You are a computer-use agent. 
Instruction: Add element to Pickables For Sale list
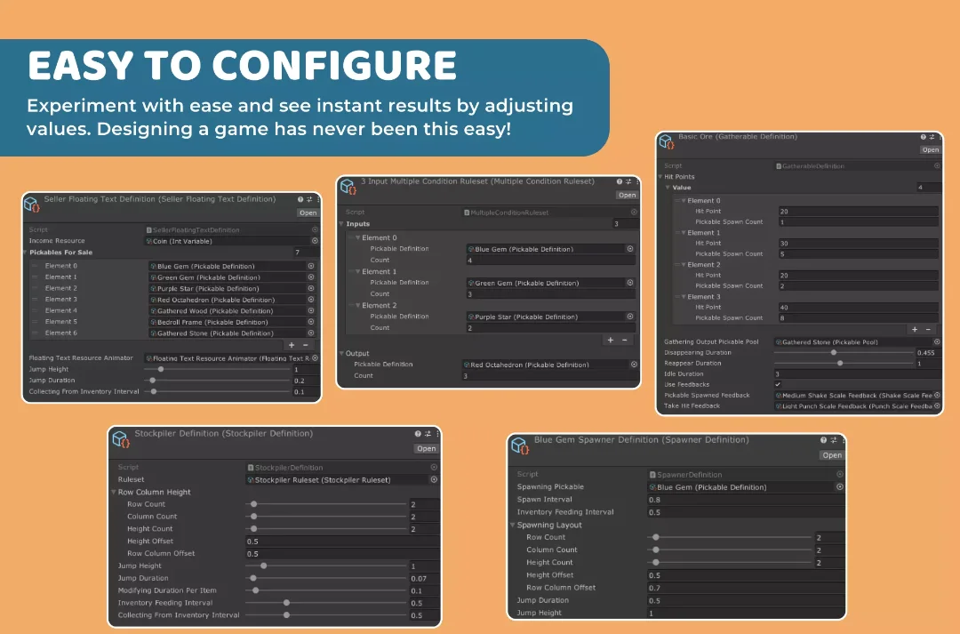pyautogui.click(x=292, y=345)
